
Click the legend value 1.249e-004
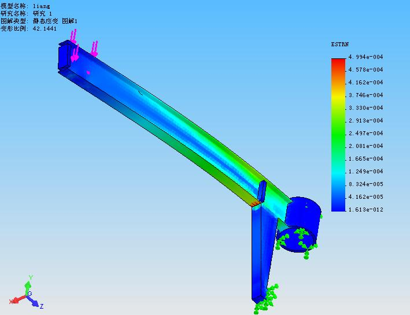pyautogui.click(x=365, y=172)
